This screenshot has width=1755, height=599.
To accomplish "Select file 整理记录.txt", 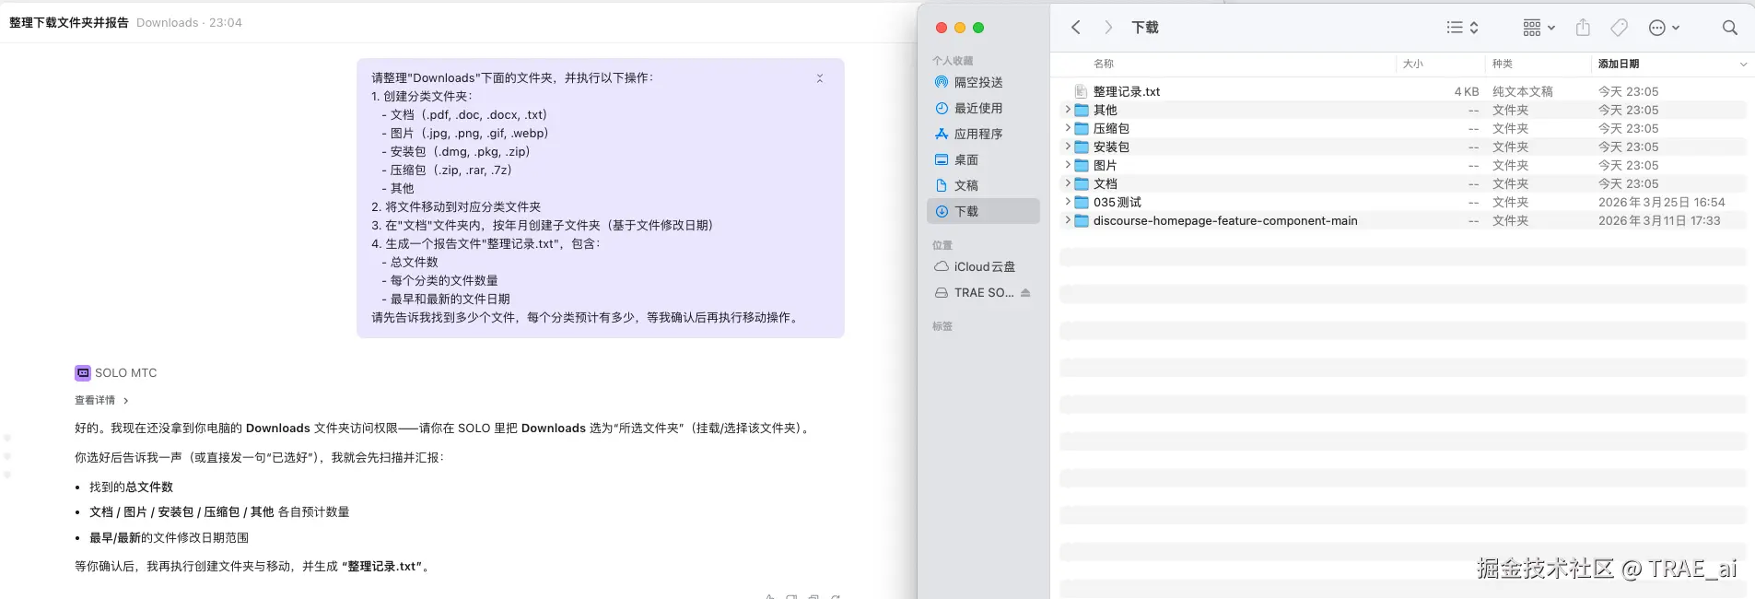I will [x=1126, y=91].
